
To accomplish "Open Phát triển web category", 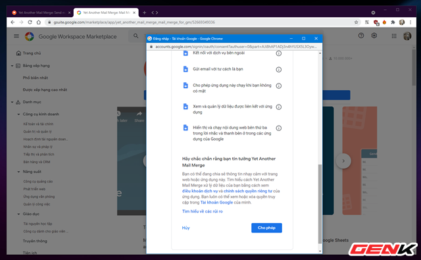I will tap(34, 189).
